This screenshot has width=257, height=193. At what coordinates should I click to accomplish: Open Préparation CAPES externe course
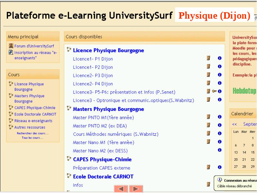(102, 168)
